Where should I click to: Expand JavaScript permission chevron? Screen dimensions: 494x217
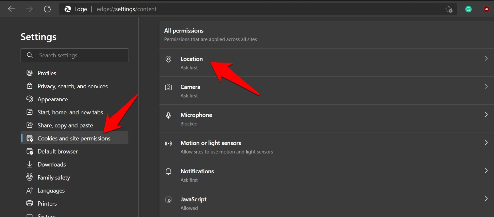486,199
